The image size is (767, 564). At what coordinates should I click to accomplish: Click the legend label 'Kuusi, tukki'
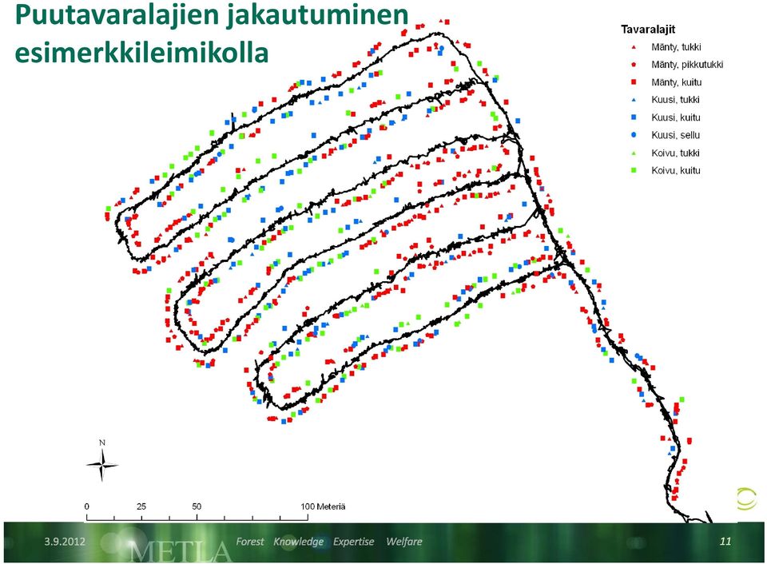coord(675,100)
